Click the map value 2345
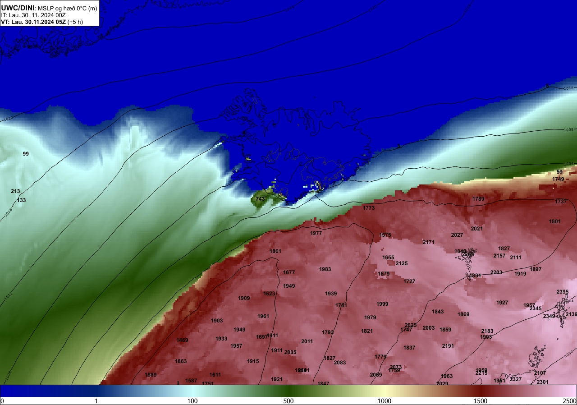577x405 pixels. coord(536,308)
